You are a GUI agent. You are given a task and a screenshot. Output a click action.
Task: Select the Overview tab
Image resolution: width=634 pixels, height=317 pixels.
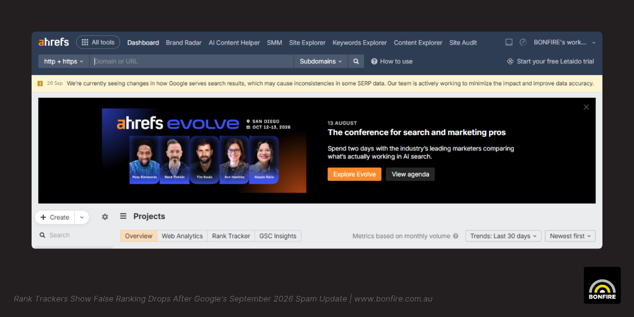[x=139, y=236]
